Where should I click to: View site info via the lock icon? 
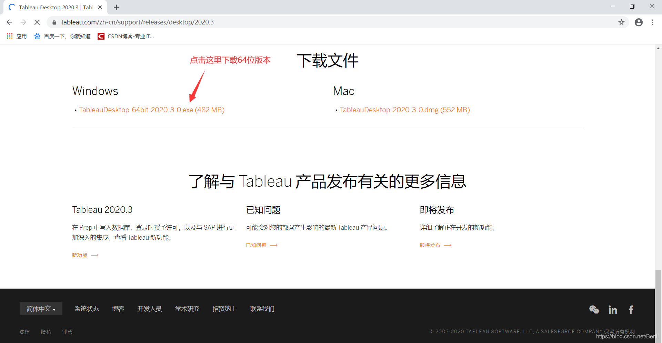54,22
